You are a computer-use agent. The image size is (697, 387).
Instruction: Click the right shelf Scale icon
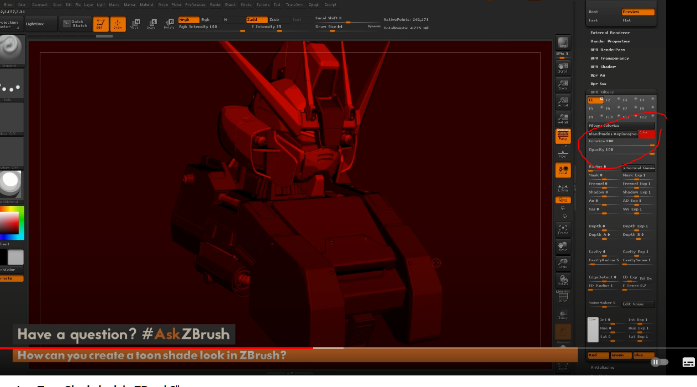[563, 264]
